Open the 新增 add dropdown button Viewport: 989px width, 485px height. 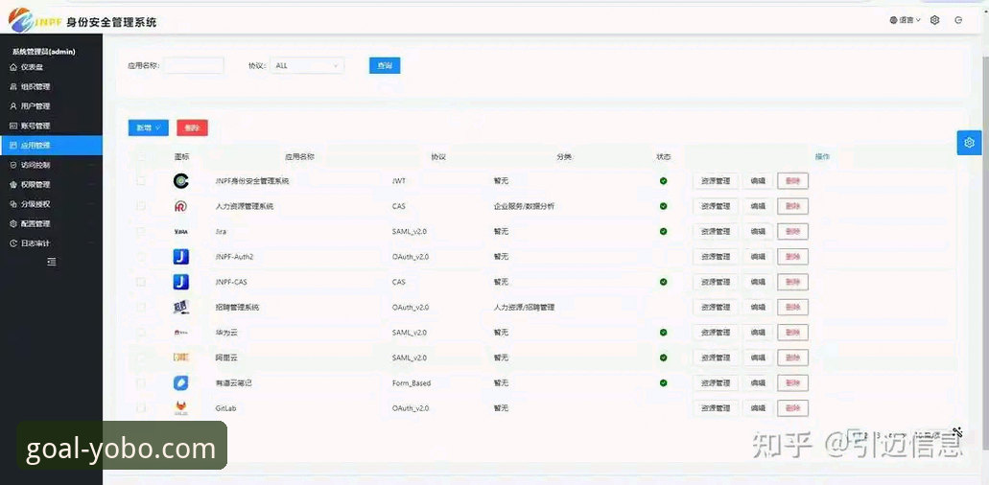point(149,127)
